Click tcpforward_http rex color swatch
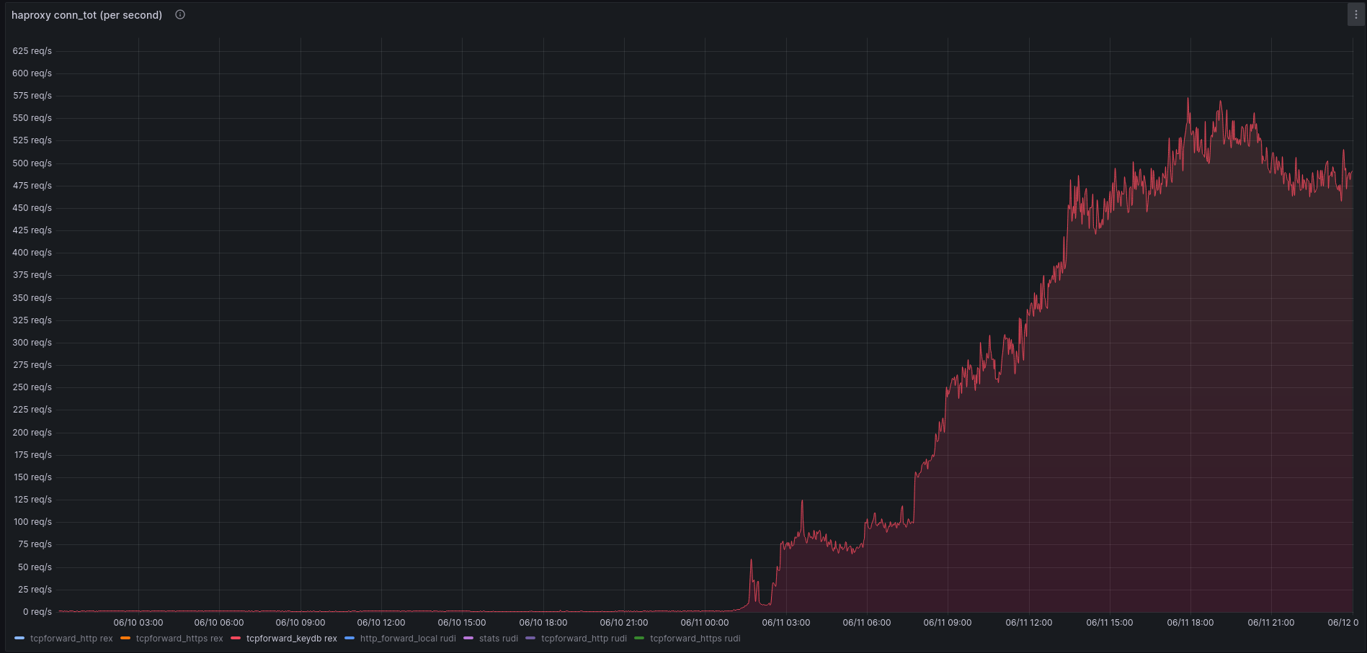Screen dimensions: 1367x653 pyautogui.click(x=19, y=639)
